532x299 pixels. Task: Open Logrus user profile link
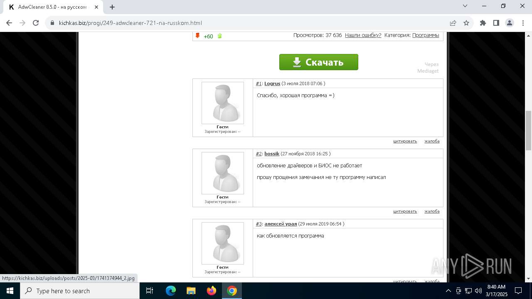point(272,83)
